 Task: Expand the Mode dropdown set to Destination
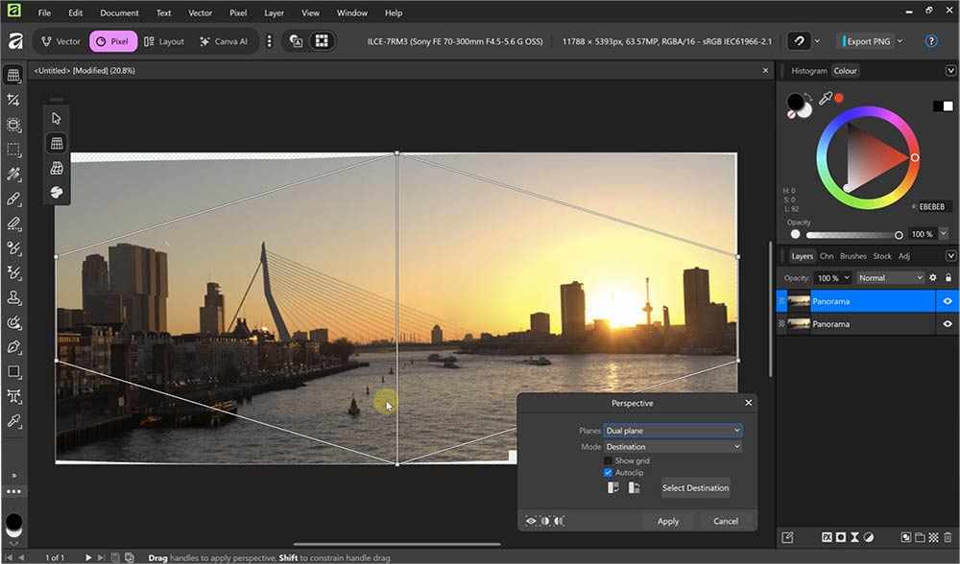pos(672,446)
